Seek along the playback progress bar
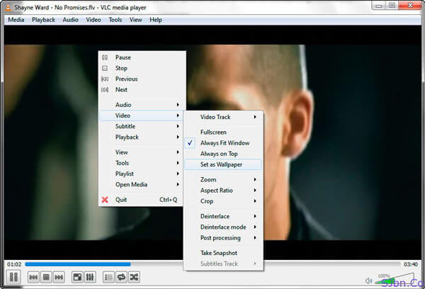 click(x=212, y=264)
